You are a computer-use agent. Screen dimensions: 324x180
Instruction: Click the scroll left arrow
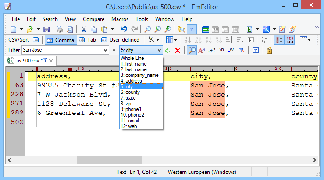point(10,160)
